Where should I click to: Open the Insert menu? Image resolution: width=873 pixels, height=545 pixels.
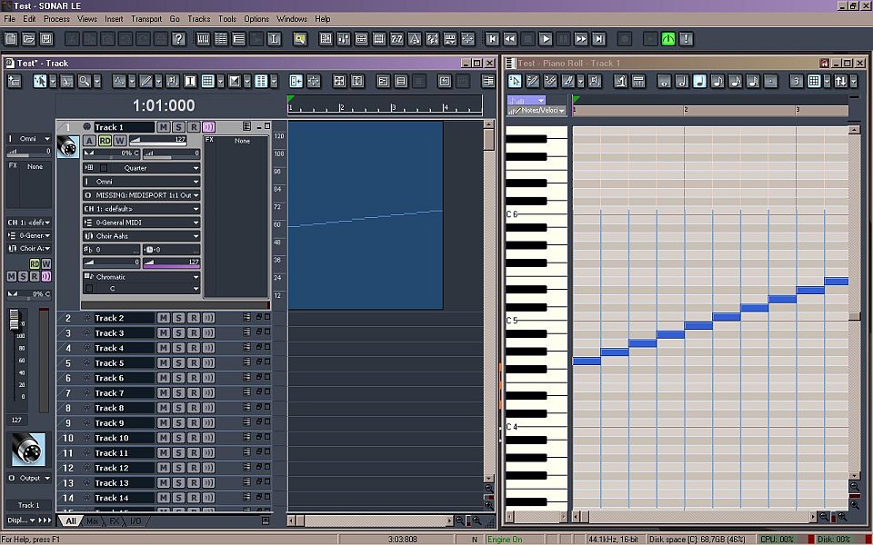(x=114, y=19)
